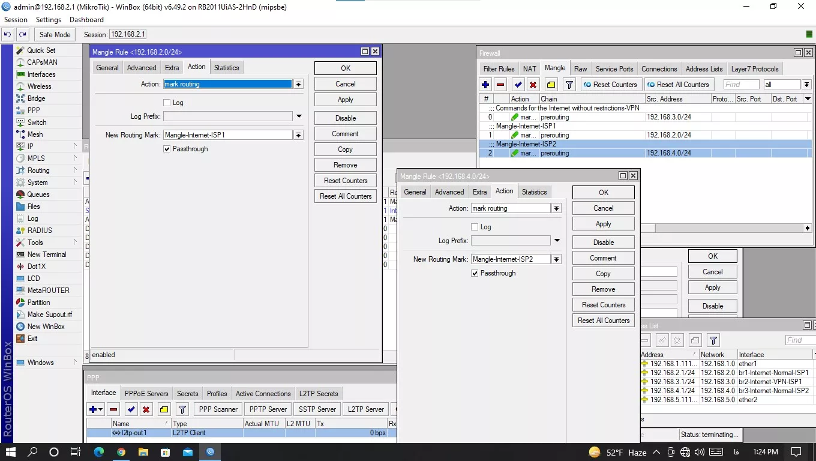This screenshot has width=816, height=461.
Task: Click Firewall horizontal scrollbar right arrow
Action: click(808, 228)
